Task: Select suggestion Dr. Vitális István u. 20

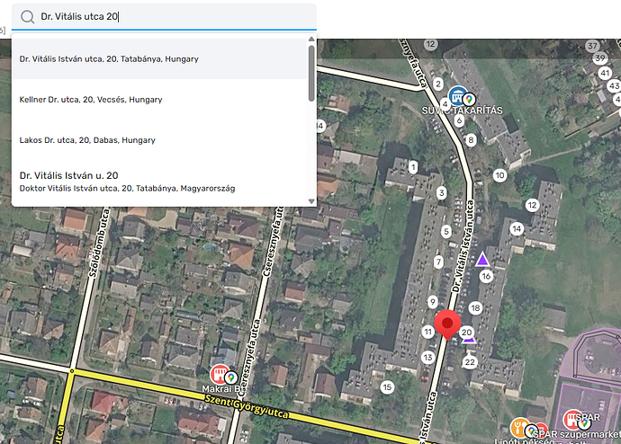Action: [x=159, y=182]
